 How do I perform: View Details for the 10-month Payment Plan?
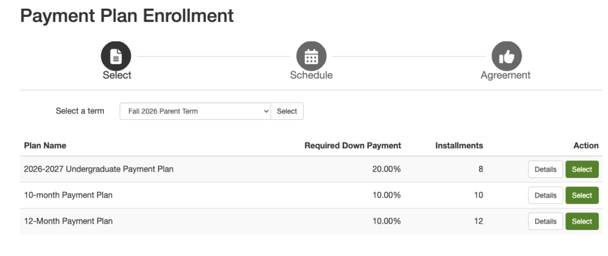545,195
